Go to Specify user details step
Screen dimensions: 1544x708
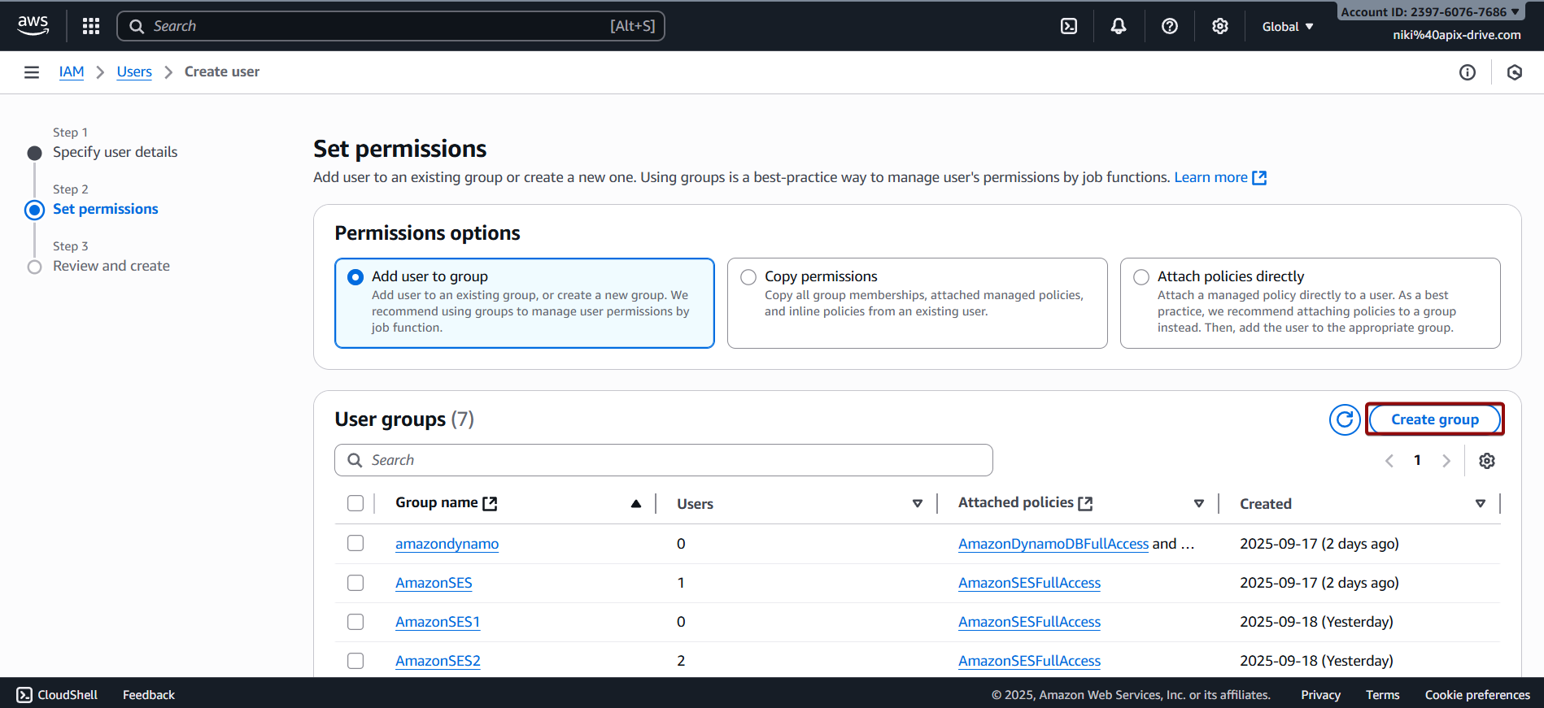(115, 152)
